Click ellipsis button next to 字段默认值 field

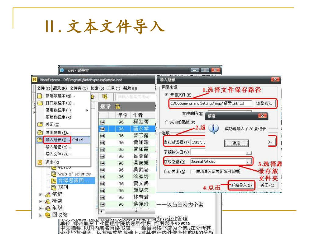249,153
